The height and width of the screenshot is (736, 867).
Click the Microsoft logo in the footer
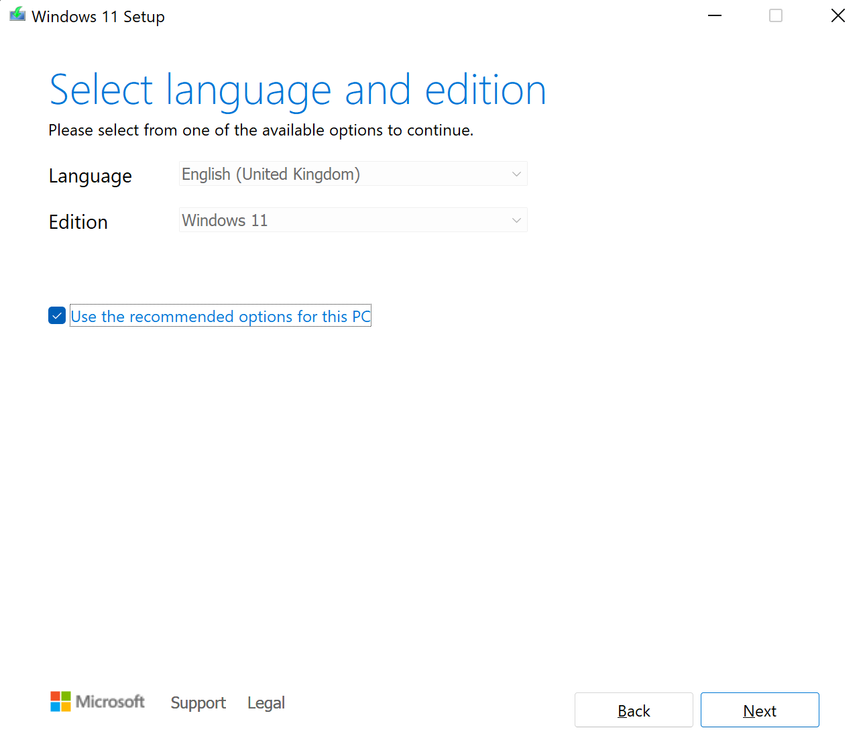pyautogui.click(x=97, y=702)
